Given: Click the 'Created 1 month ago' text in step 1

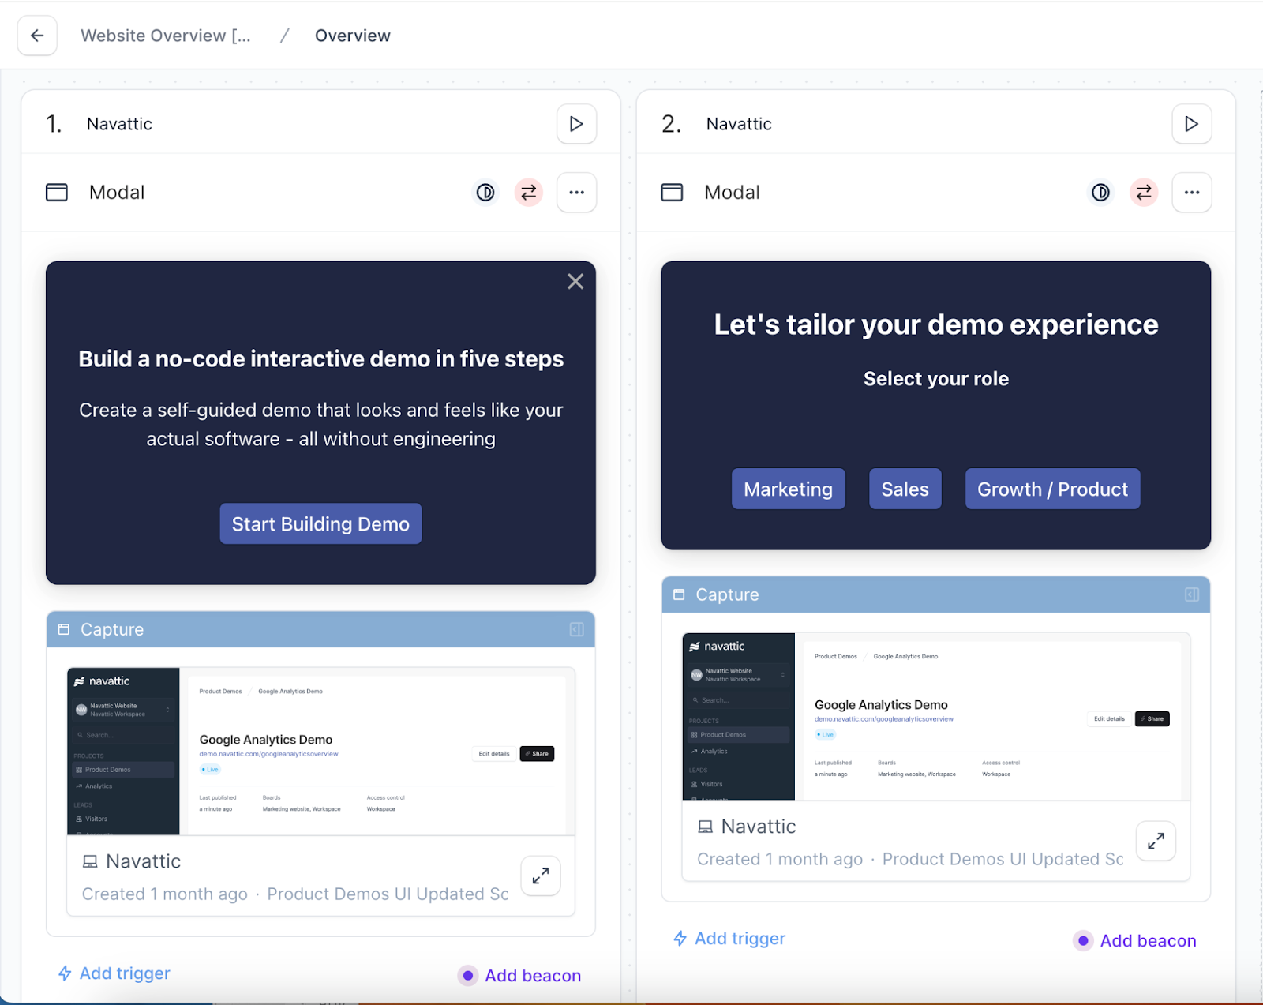Looking at the screenshot, I should coord(165,894).
